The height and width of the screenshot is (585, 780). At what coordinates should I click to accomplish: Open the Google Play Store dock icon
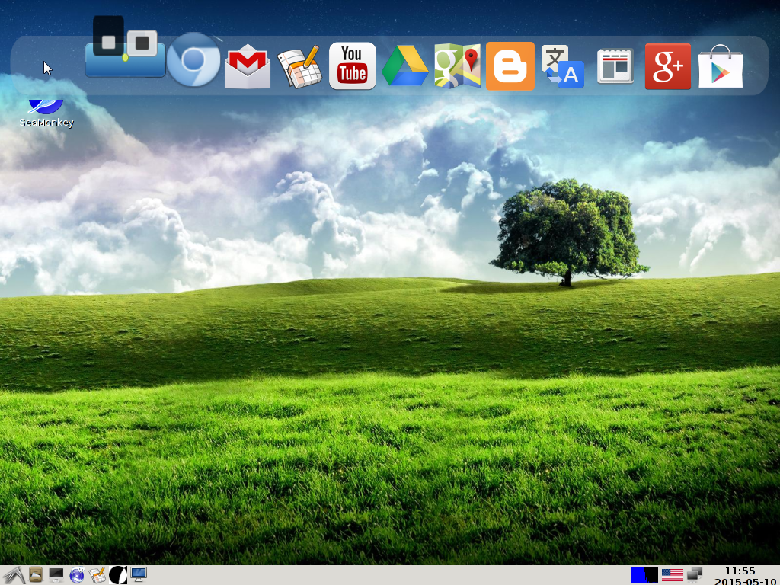coord(720,66)
